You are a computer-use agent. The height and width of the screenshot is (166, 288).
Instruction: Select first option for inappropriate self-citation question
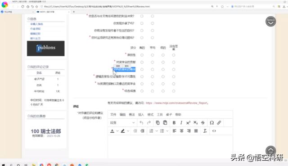coord(142,31)
